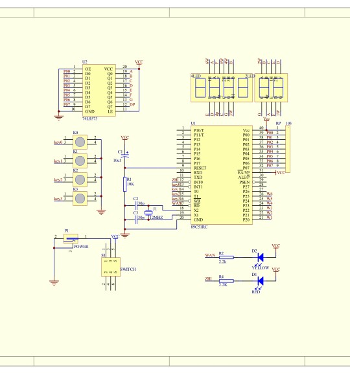Select the 74LS573 latch chip U2
350x373 pixels.
[x=99, y=90]
